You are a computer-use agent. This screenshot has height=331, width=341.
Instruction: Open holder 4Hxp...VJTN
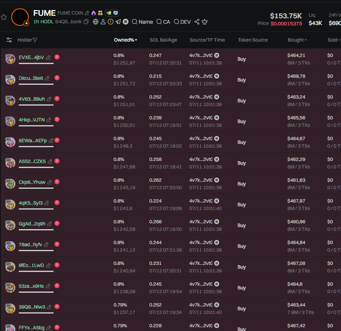tap(32, 120)
